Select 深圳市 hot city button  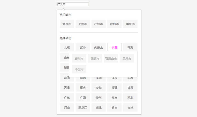coord(114,24)
